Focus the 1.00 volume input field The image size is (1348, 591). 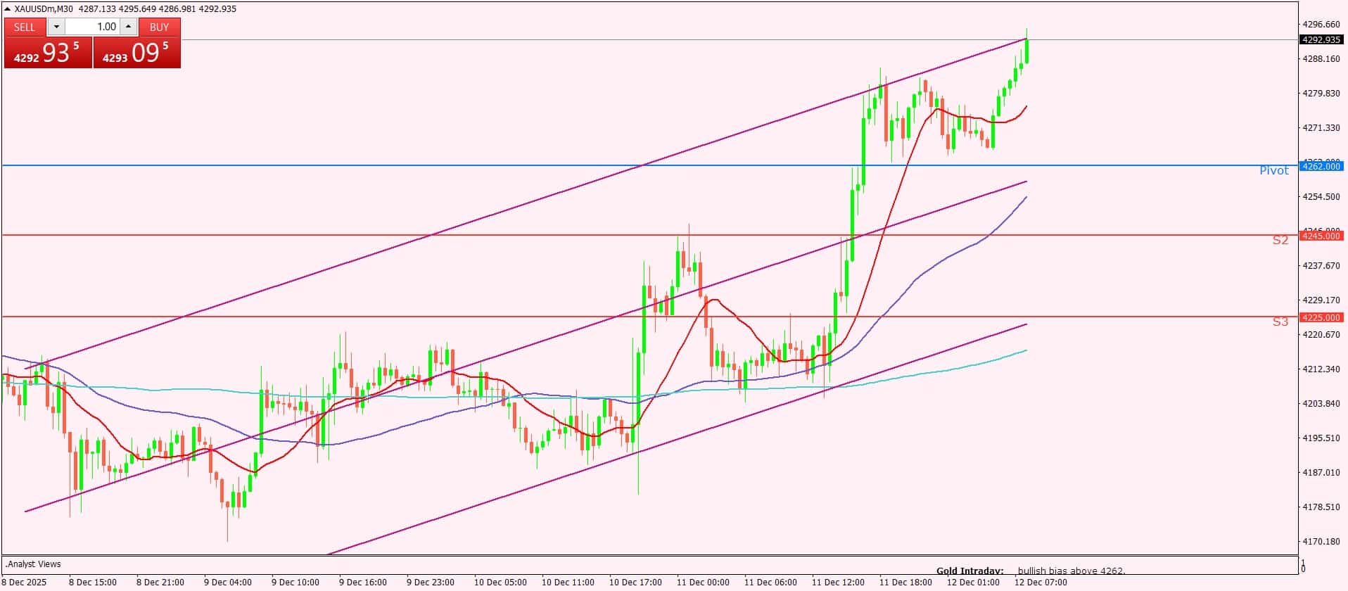click(92, 27)
